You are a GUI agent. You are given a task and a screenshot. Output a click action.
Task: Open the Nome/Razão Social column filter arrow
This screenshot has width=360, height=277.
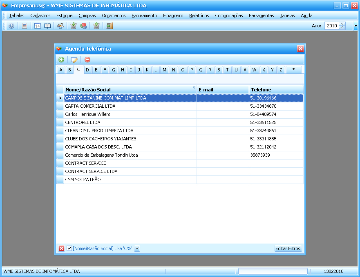click(x=194, y=88)
